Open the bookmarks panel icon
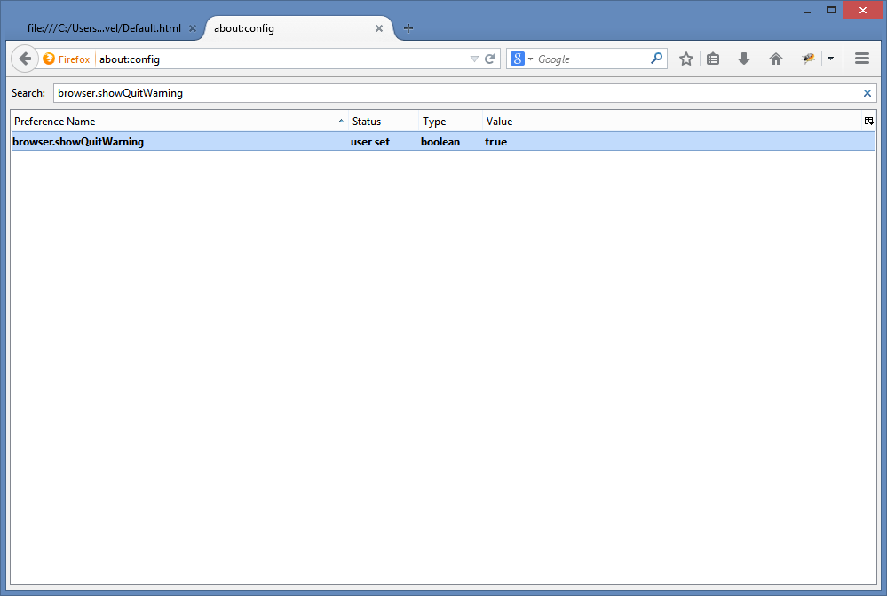Viewport: 887px width, 596px height. click(x=714, y=59)
